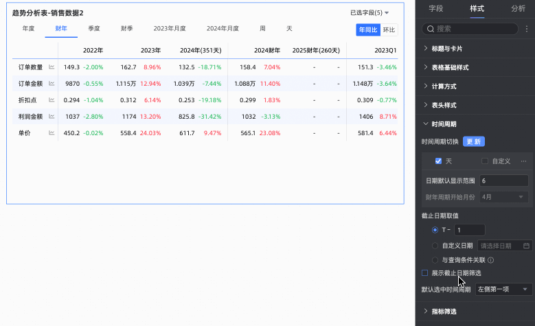Click the style search input field
Screen dimensions: 535x326
coord(470,29)
